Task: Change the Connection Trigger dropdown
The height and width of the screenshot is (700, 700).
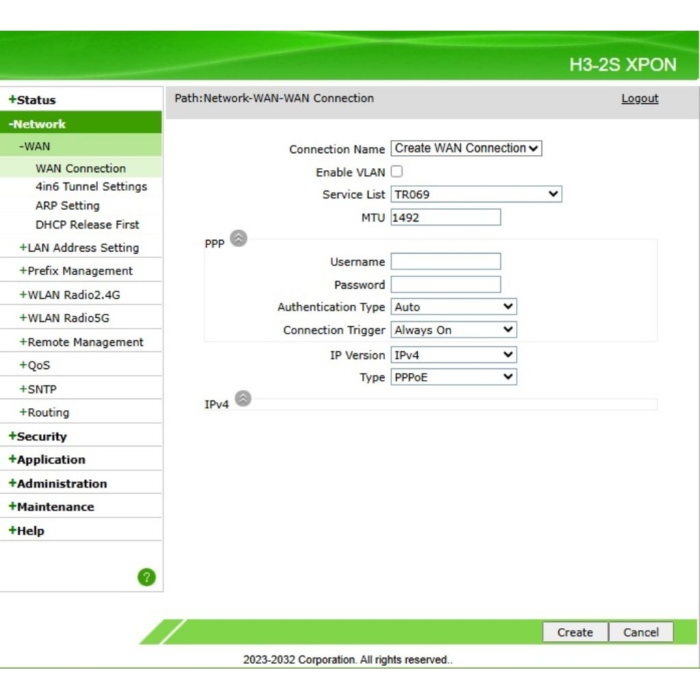Action: [453, 330]
